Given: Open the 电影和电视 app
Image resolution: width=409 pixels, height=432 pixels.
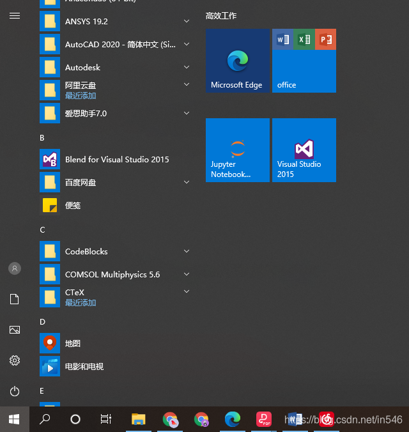Looking at the screenshot, I should (x=117, y=366).
